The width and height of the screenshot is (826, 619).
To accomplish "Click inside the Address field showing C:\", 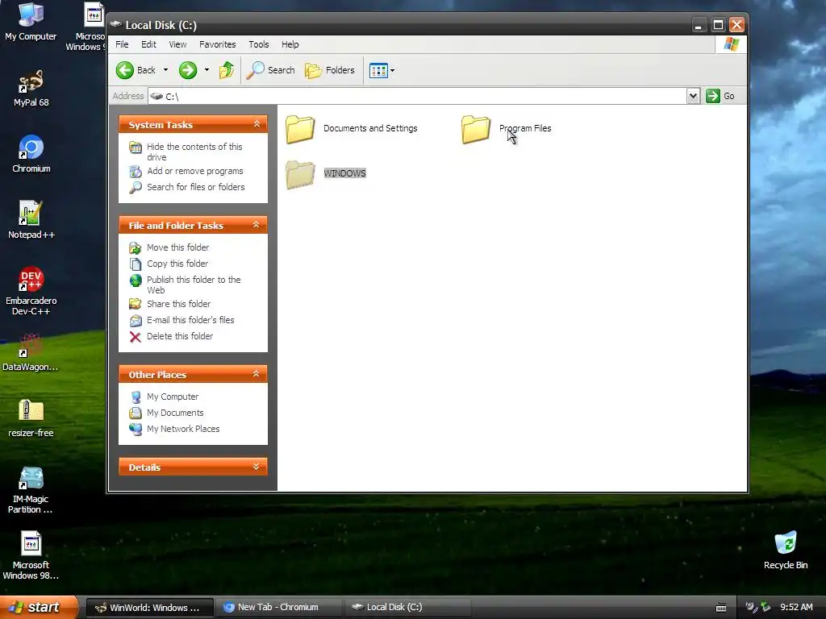I will (x=417, y=96).
